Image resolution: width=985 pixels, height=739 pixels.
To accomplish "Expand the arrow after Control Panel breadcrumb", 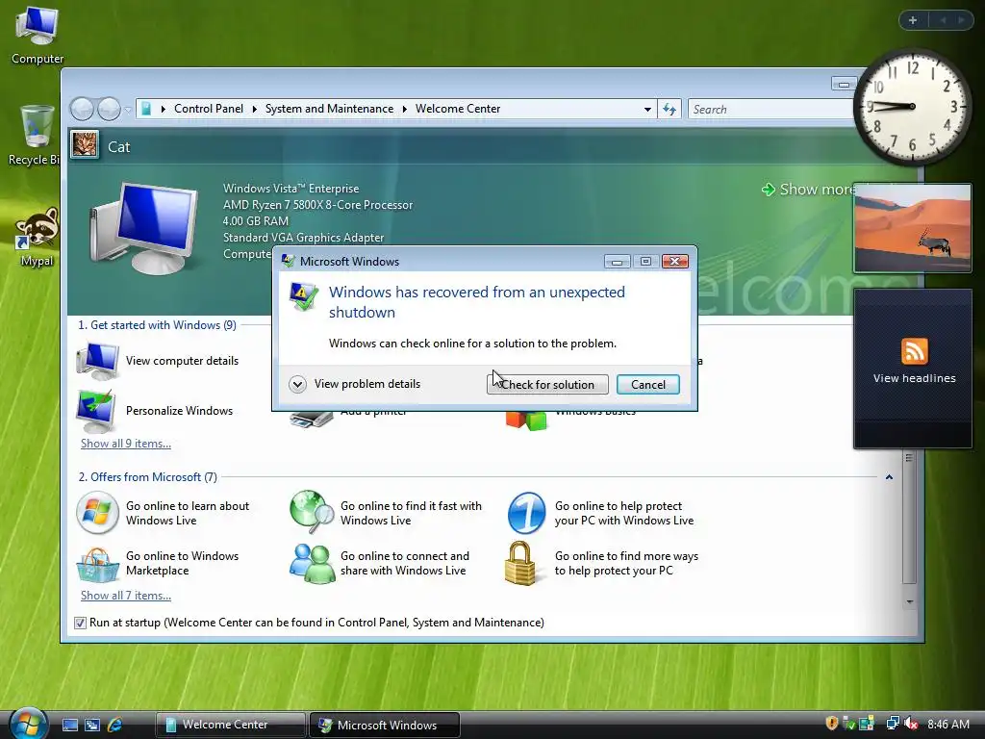I will pos(254,110).
